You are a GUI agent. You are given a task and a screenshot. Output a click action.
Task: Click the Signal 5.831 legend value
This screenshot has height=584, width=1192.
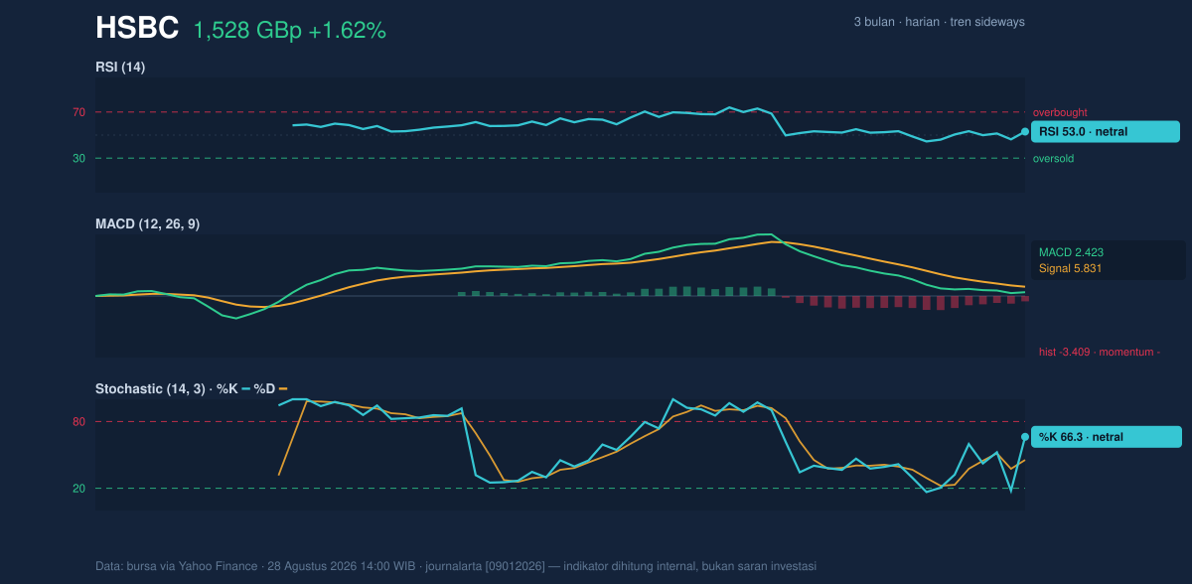click(1071, 268)
